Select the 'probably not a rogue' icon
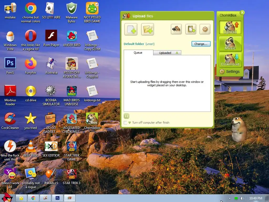 [x=31, y=179]
